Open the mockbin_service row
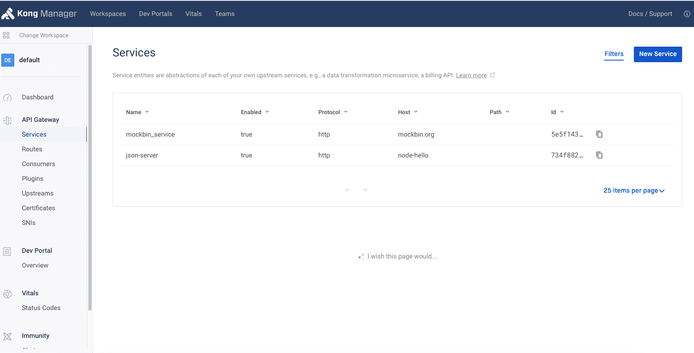The height and width of the screenshot is (353, 694). click(397, 135)
